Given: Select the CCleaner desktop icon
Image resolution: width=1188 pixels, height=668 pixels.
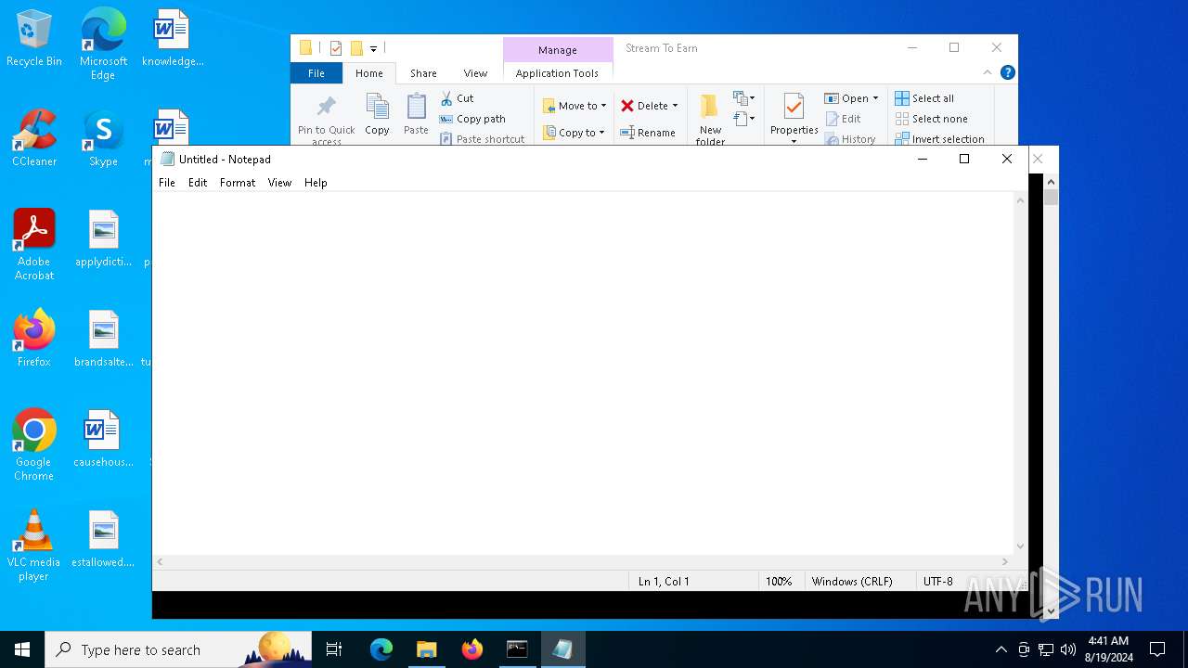Looking at the screenshot, I should [x=34, y=138].
